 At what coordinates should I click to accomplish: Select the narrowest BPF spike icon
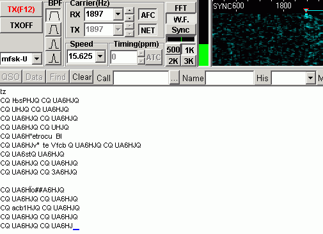pos(53,58)
